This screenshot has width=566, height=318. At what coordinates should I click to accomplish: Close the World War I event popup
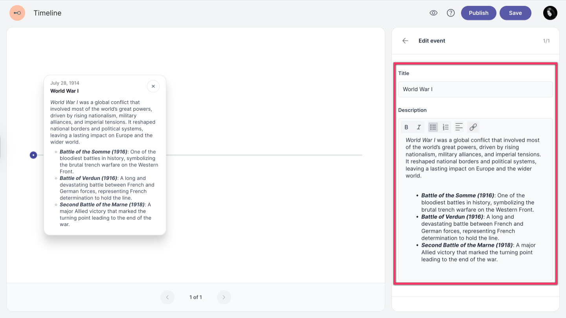pos(153,86)
